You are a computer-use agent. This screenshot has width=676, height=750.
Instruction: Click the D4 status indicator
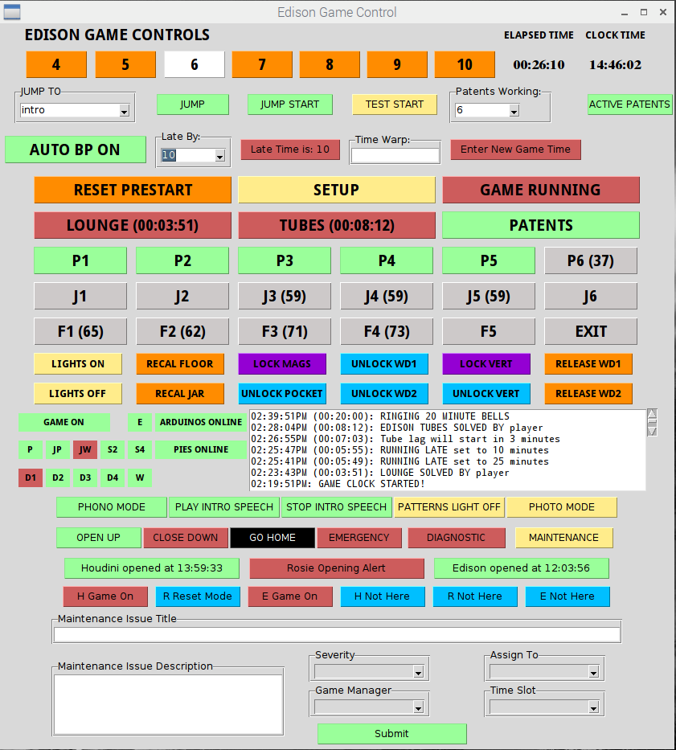113,477
